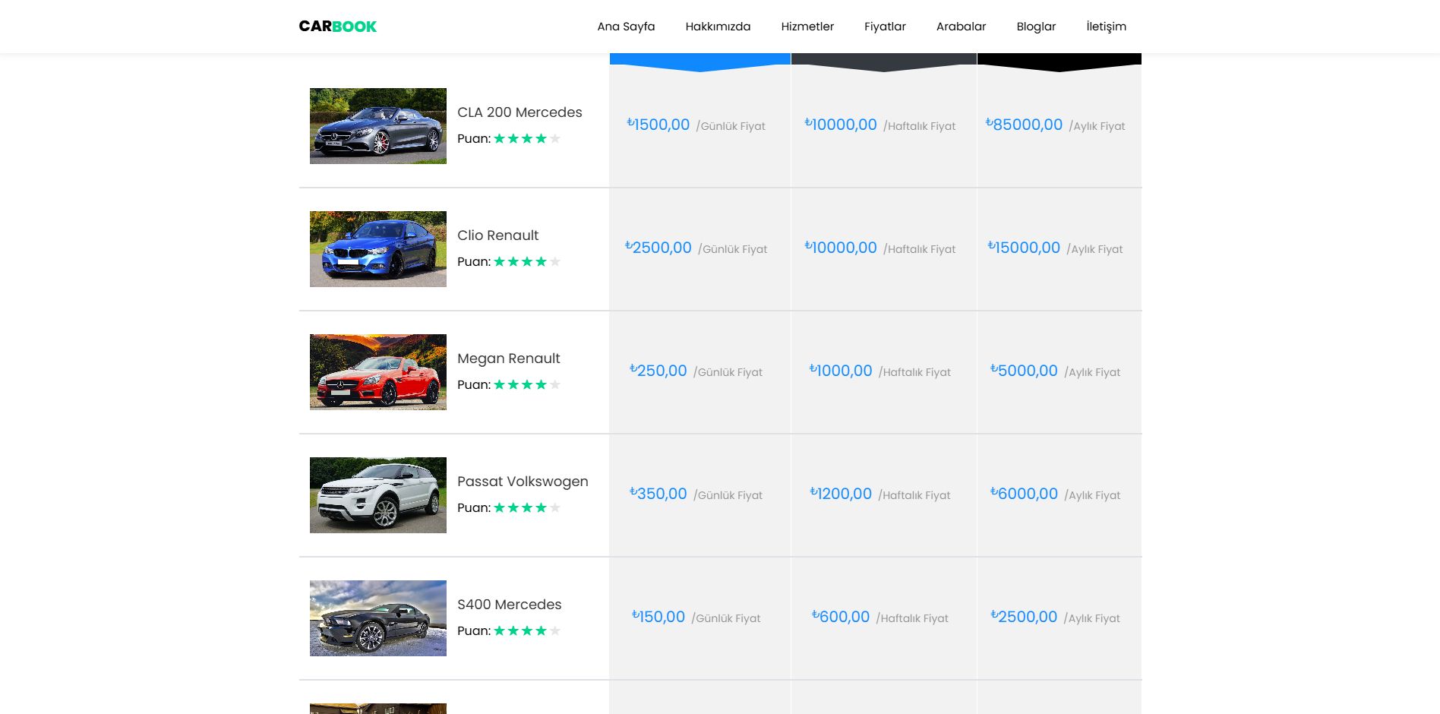
Task: Open Hakkımızda from the navigation
Action: pos(717,27)
